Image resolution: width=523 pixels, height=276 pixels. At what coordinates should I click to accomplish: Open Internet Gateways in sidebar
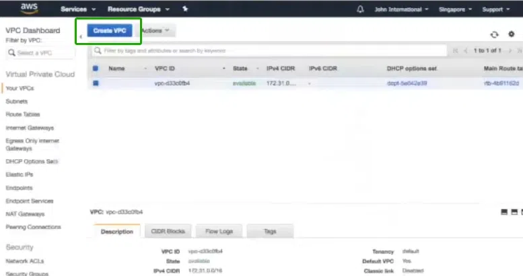pyautogui.click(x=30, y=128)
